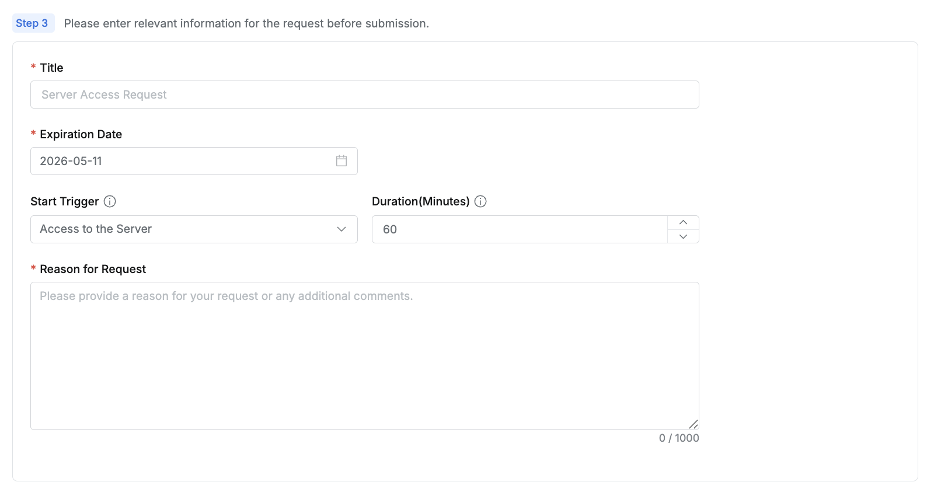Click the Start Trigger info icon
The image size is (934, 489).
pos(110,201)
